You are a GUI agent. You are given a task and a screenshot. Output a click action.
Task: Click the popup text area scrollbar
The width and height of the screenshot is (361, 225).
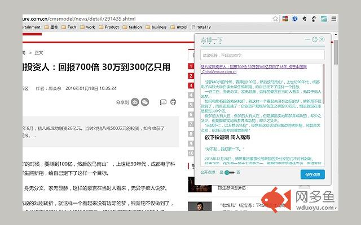[x=323, y=84]
